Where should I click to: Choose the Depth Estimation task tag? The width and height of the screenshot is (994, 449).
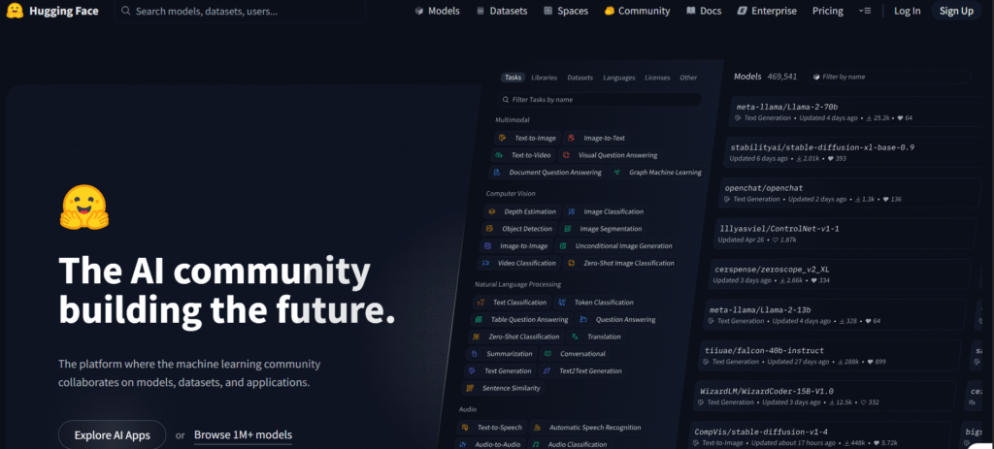[x=522, y=211]
